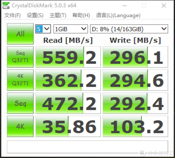Start the 4K Q32T1 benchmark
This screenshot has height=158, width=175.
click(20, 80)
